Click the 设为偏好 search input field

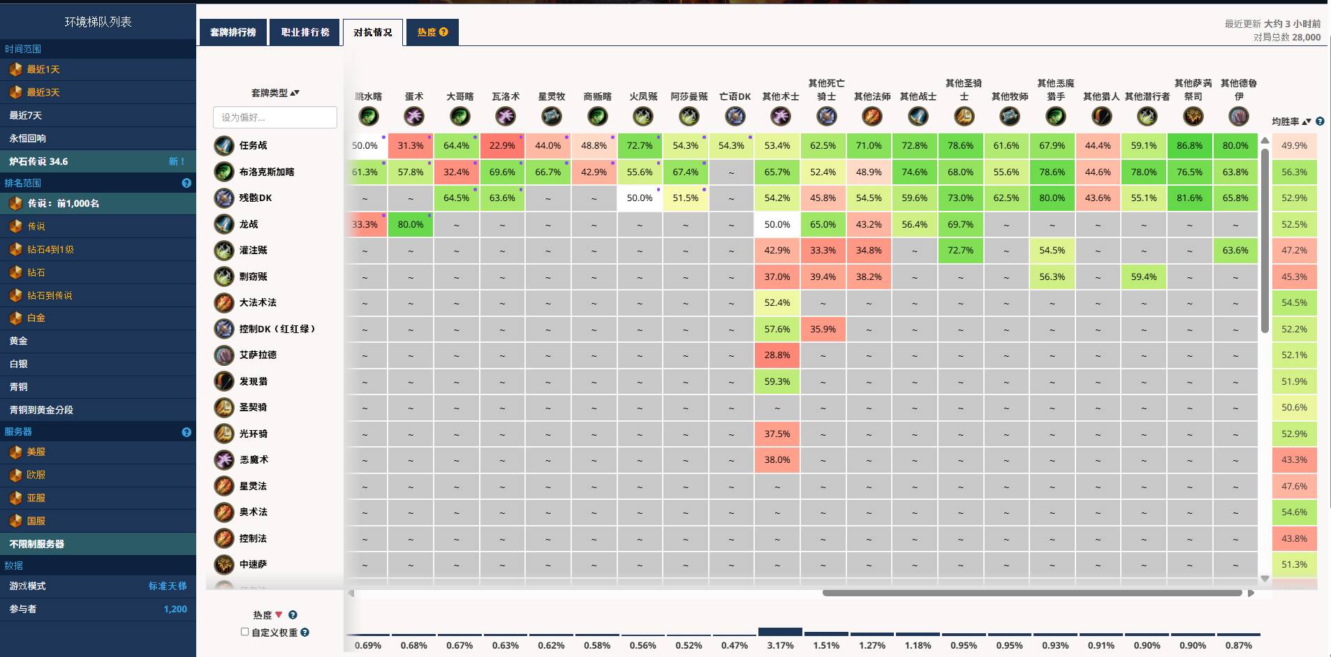pyautogui.click(x=274, y=117)
